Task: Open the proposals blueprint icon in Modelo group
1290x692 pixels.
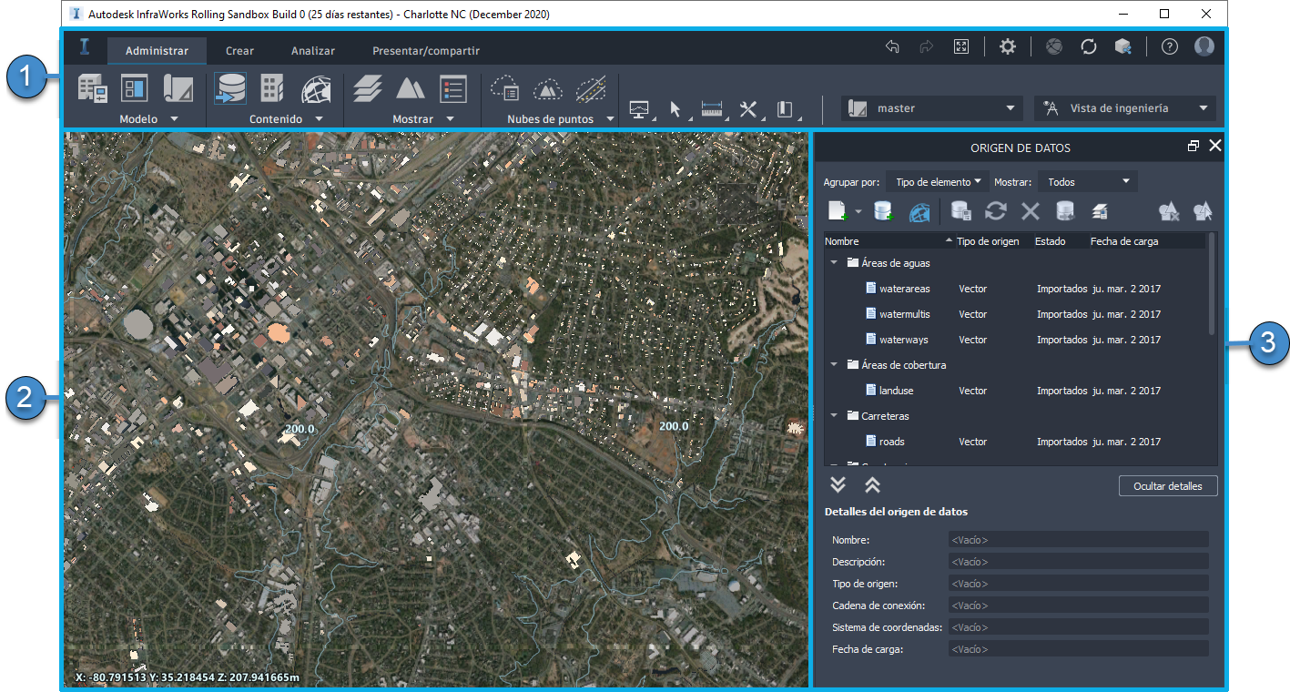Action: click(x=178, y=88)
